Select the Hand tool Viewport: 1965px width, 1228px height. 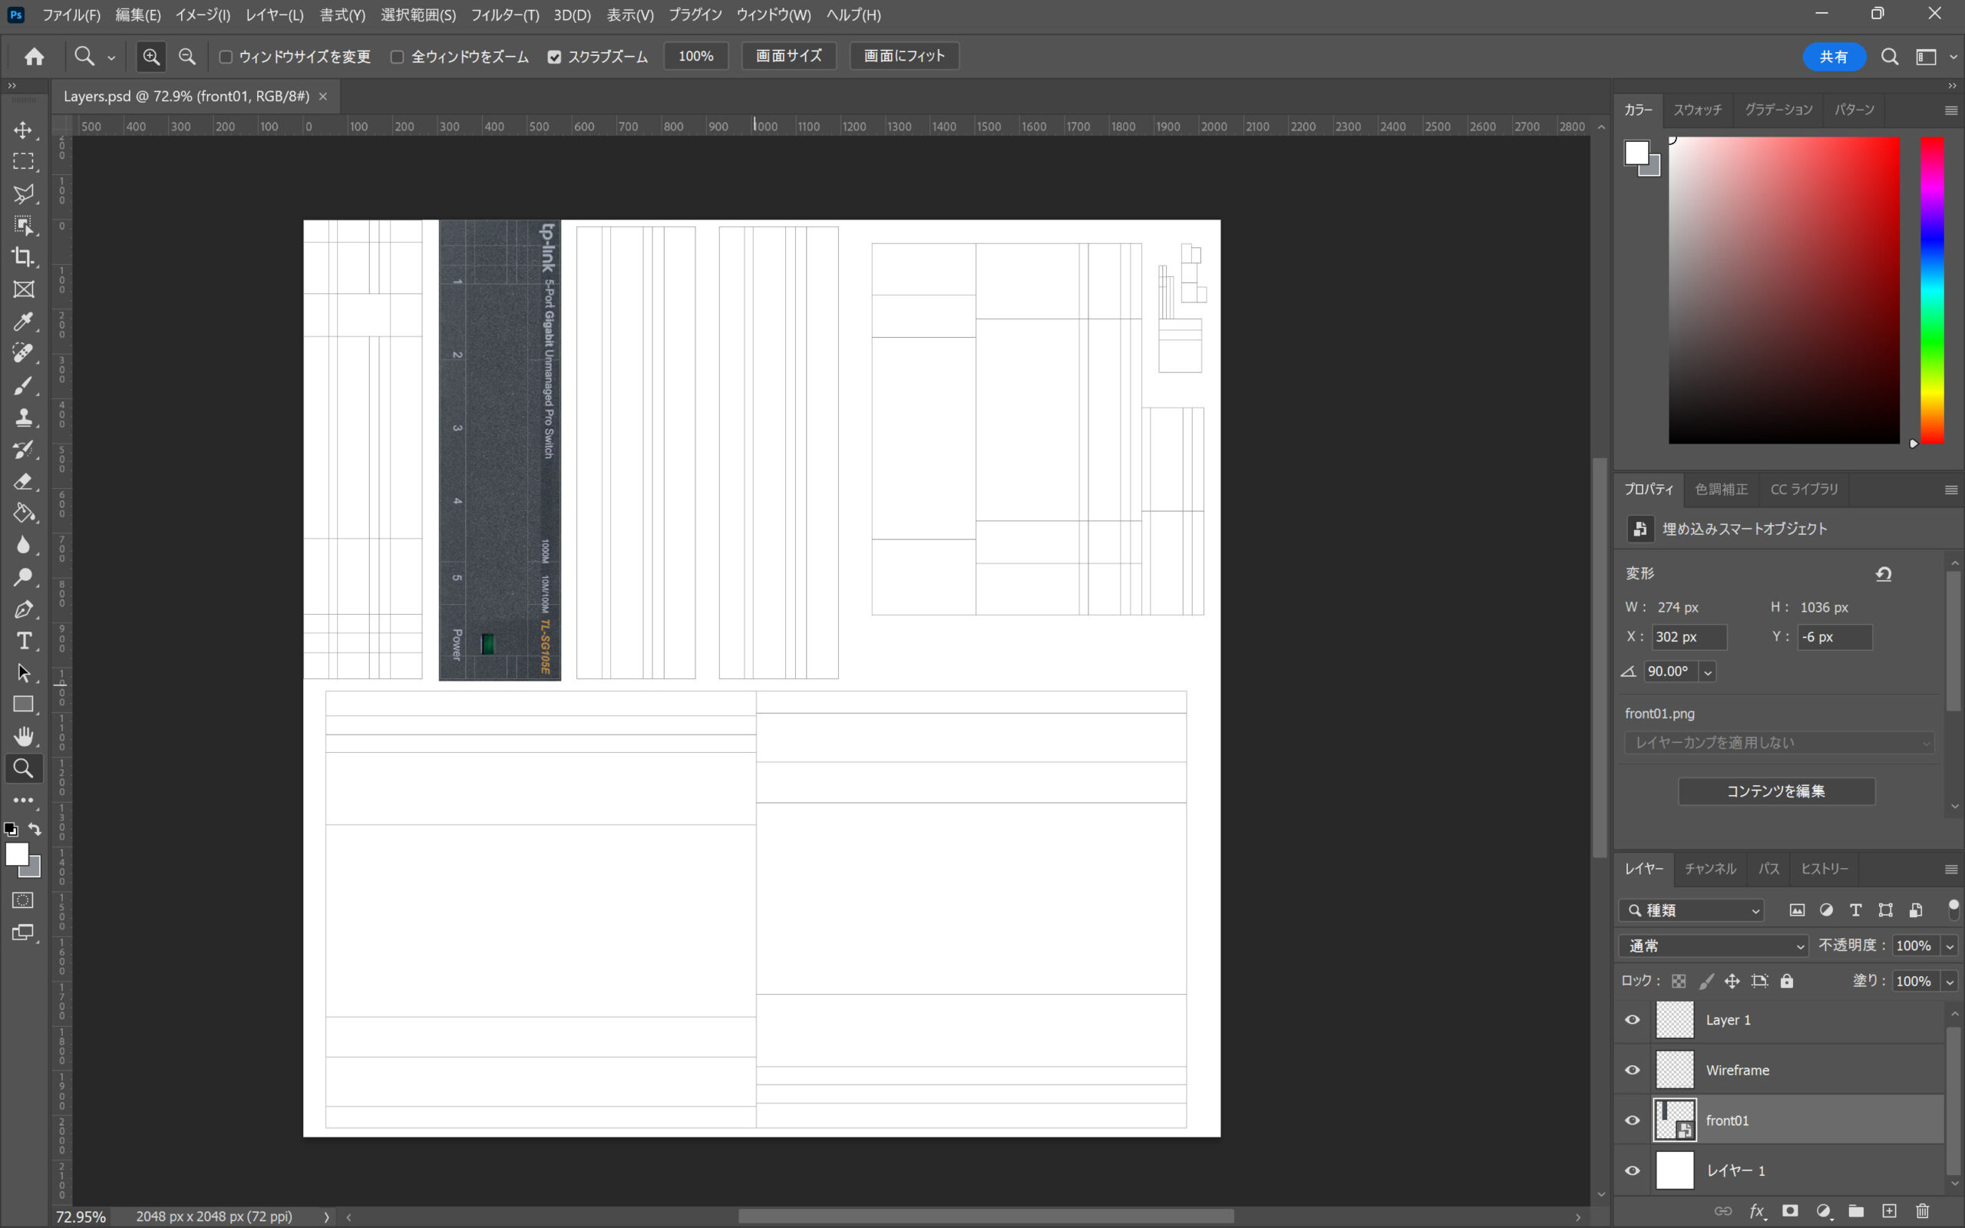click(23, 737)
